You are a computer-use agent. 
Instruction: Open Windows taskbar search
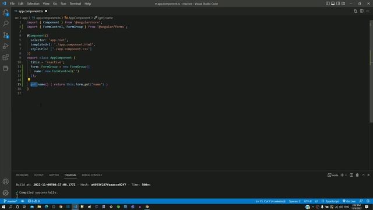pos(10,207)
